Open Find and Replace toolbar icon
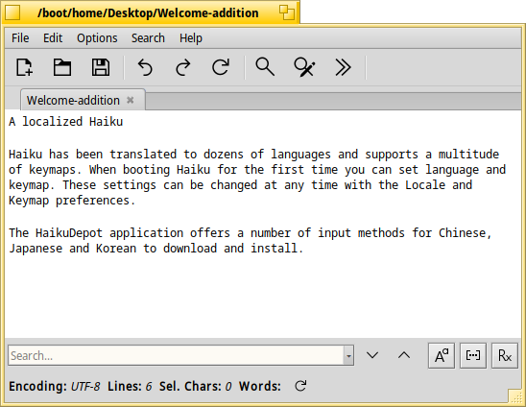Image resolution: width=526 pixels, height=407 pixels. pos(304,67)
